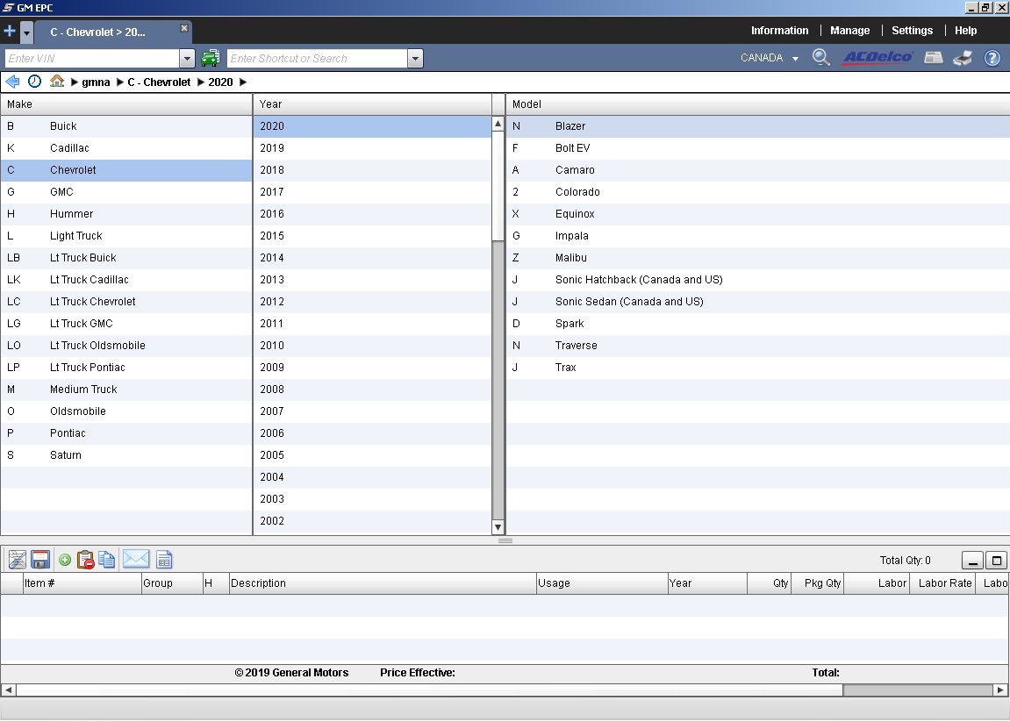Viewport: 1010px width, 722px height.
Task: Open the Settings menu
Action: (x=912, y=31)
